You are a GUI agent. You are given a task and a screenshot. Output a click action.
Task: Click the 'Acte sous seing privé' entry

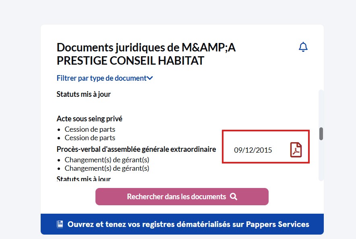pos(89,119)
